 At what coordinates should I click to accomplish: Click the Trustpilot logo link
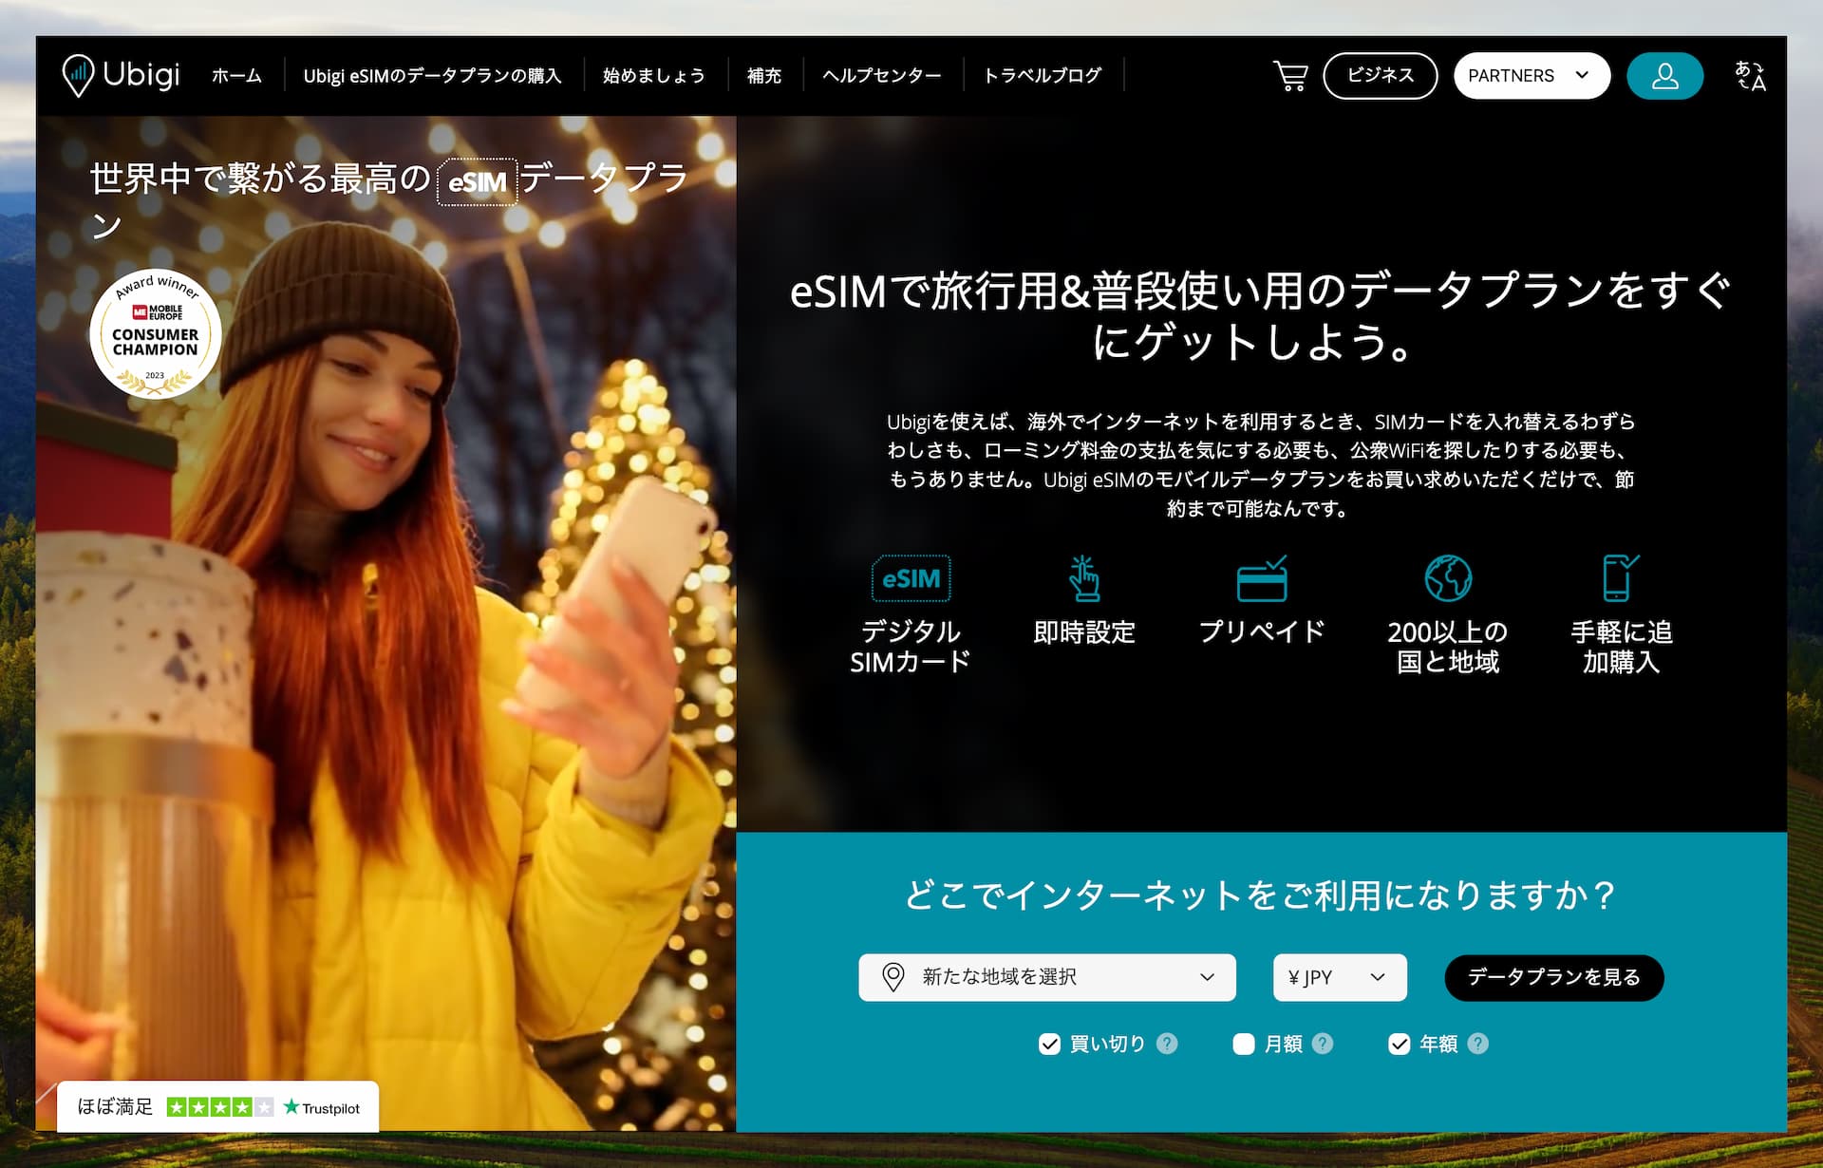point(322,1107)
